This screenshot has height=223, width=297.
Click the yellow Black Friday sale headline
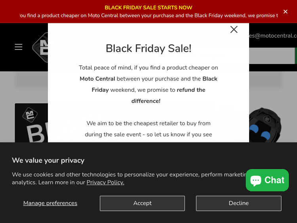click(148, 8)
